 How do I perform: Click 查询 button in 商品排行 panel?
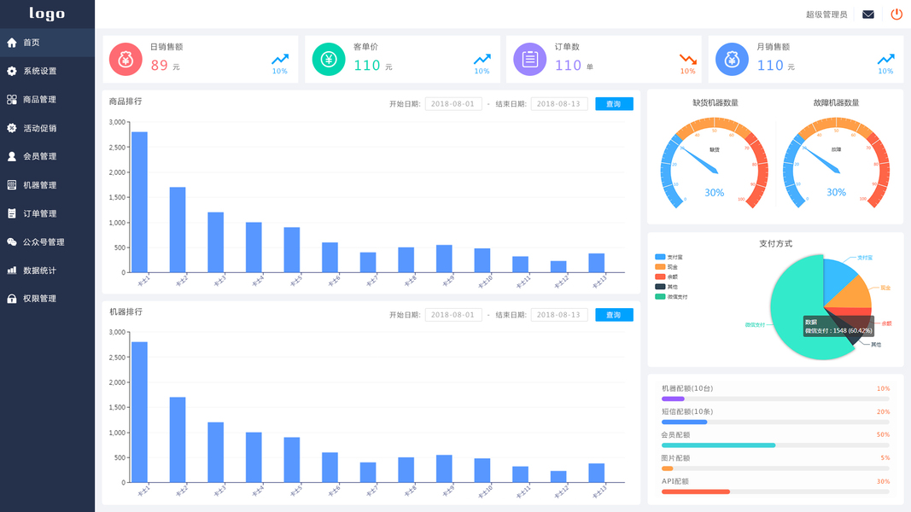[614, 104]
